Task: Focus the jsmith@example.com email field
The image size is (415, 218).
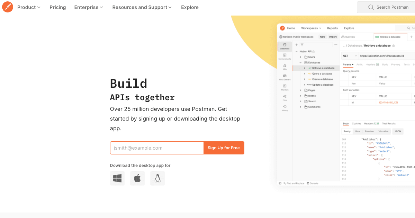Action: point(157,148)
